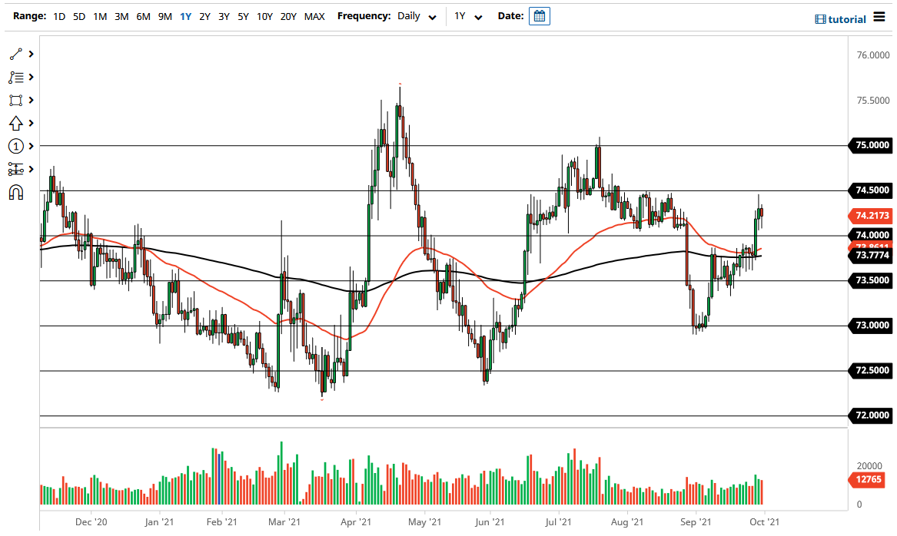Open the date picker calendar icon
897x536 pixels.
539,15
